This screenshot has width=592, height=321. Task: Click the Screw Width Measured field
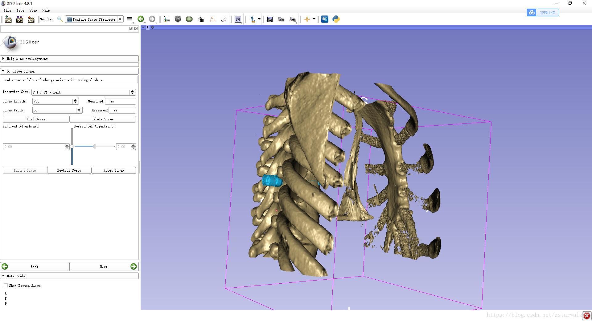[122, 110]
